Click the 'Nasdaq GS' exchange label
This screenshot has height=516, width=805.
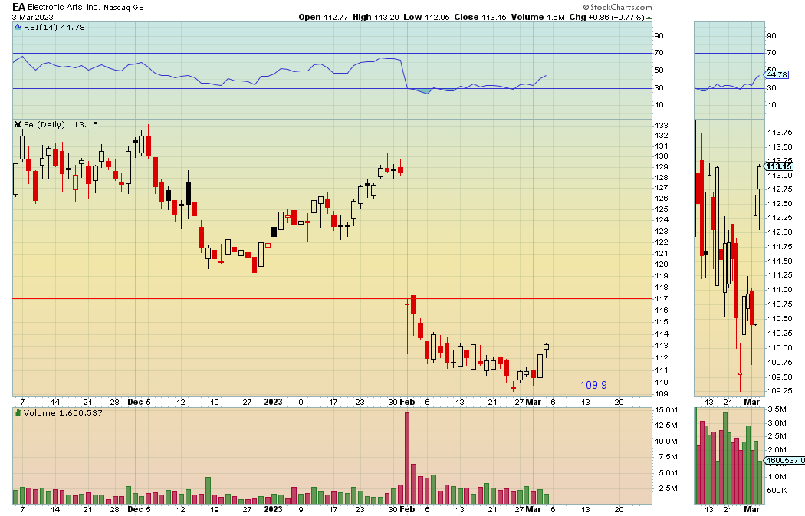coord(123,8)
